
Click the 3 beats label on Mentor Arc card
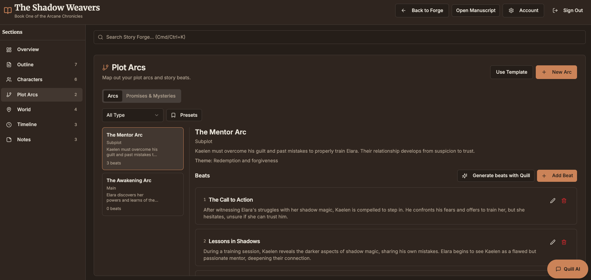[x=114, y=163]
